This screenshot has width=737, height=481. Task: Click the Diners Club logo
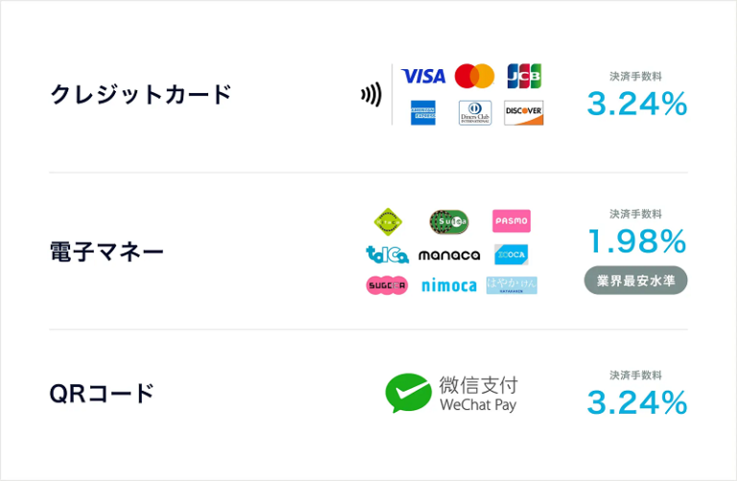pyautogui.click(x=475, y=112)
